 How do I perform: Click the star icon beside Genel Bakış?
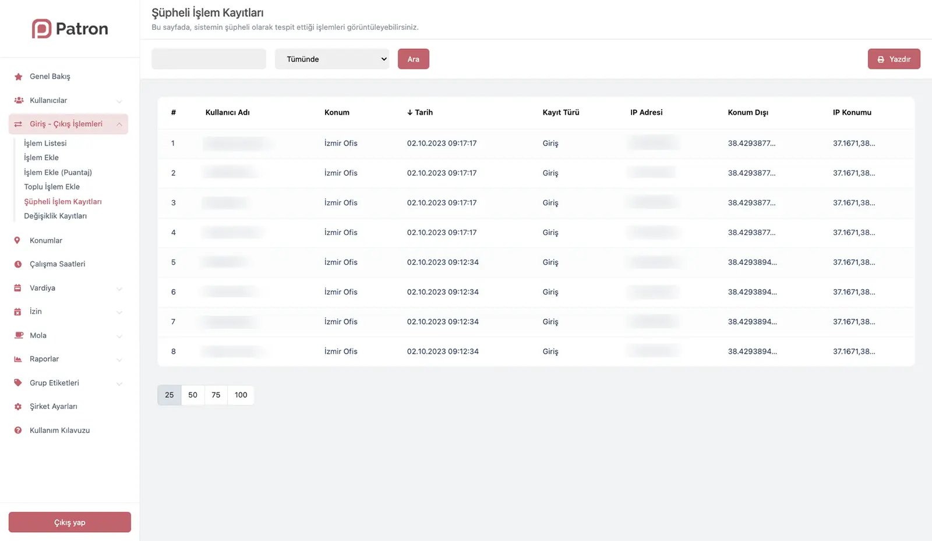[18, 77]
